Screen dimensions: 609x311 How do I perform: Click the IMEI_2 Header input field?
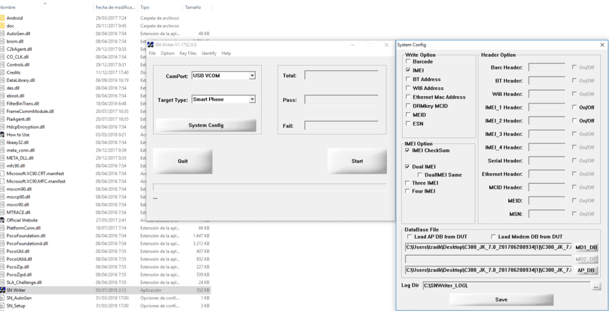pos(547,120)
